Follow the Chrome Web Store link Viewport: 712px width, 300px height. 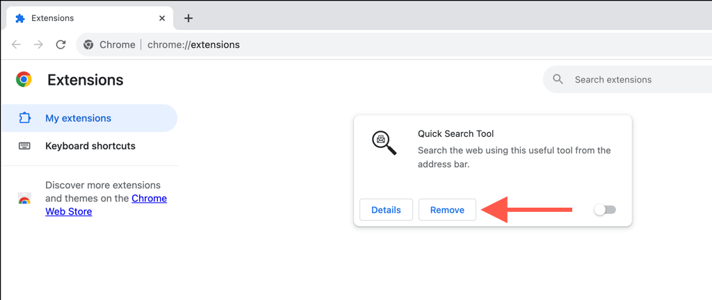pos(149,199)
